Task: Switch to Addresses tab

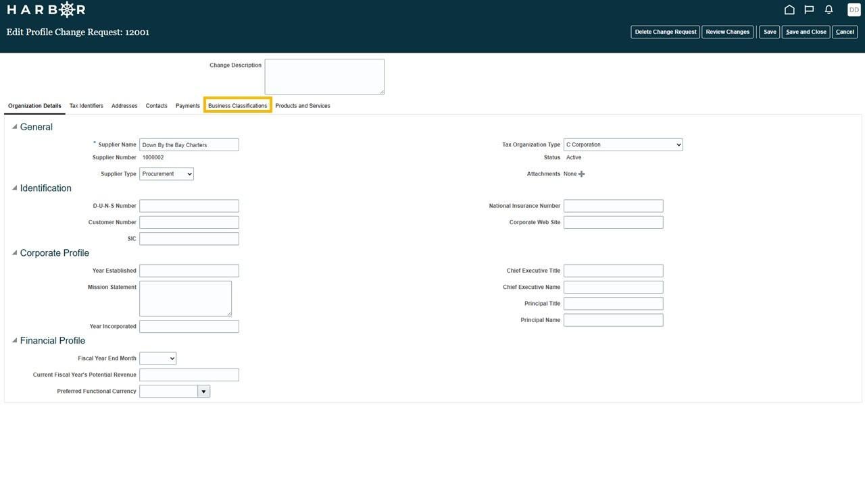Action: pyautogui.click(x=124, y=106)
